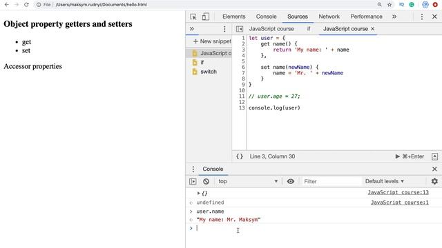The image size is (442, 248).
Task: Open the Performance tab
Action: 367,17
